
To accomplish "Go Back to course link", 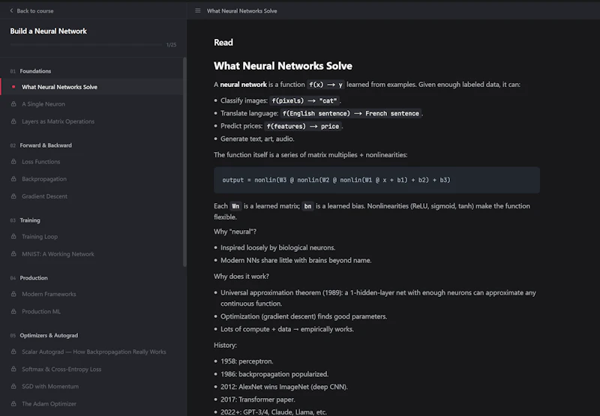I will pyautogui.click(x=31, y=10).
